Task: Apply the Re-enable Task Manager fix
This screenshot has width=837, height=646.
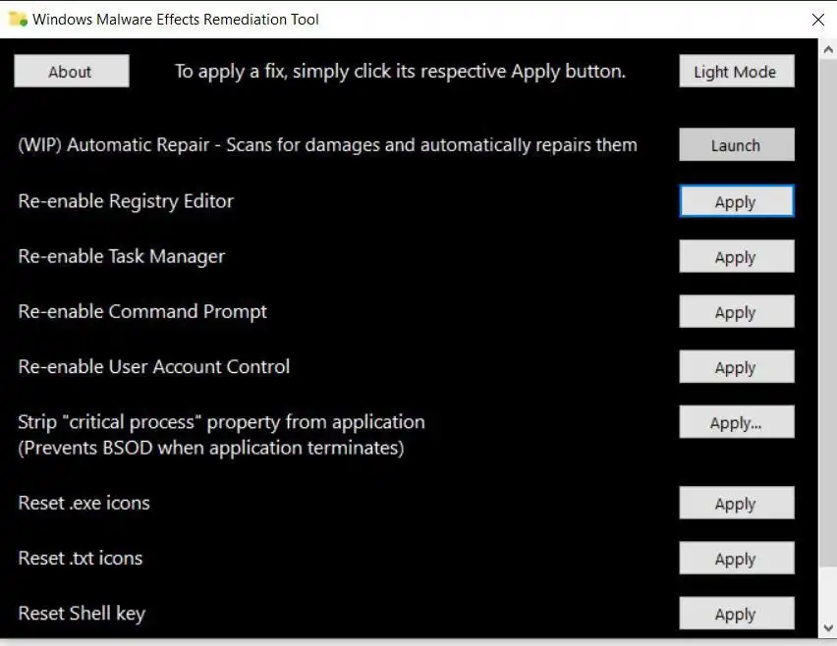Action: coord(736,257)
